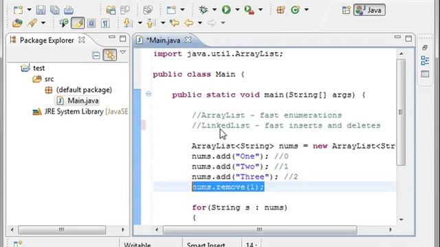The width and height of the screenshot is (440, 247).
Task: Click the editor scroll right arrow
Action: click(390, 230)
